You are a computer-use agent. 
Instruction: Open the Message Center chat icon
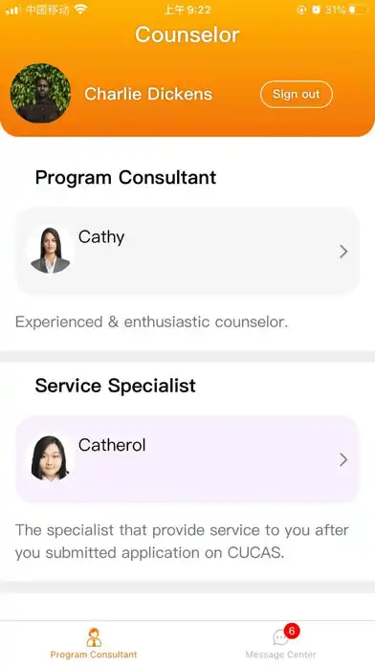click(280, 638)
